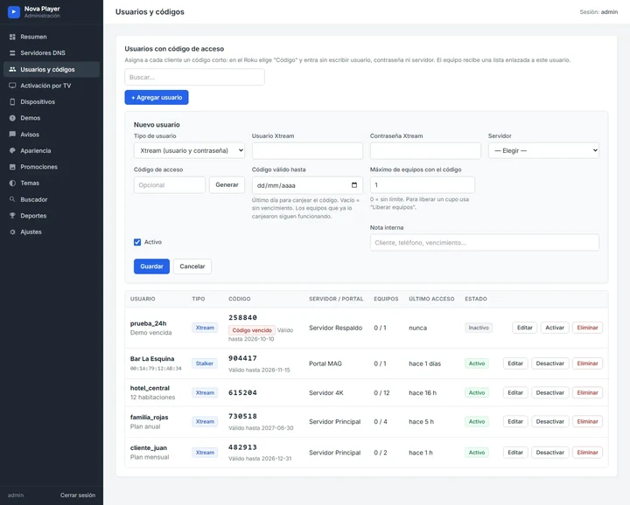Generate an access code with Generar
The height and width of the screenshot is (505, 630).
[x=227, y=185]
